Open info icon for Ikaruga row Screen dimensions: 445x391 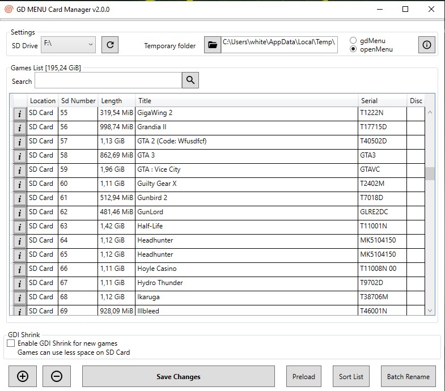pos(20,297)
